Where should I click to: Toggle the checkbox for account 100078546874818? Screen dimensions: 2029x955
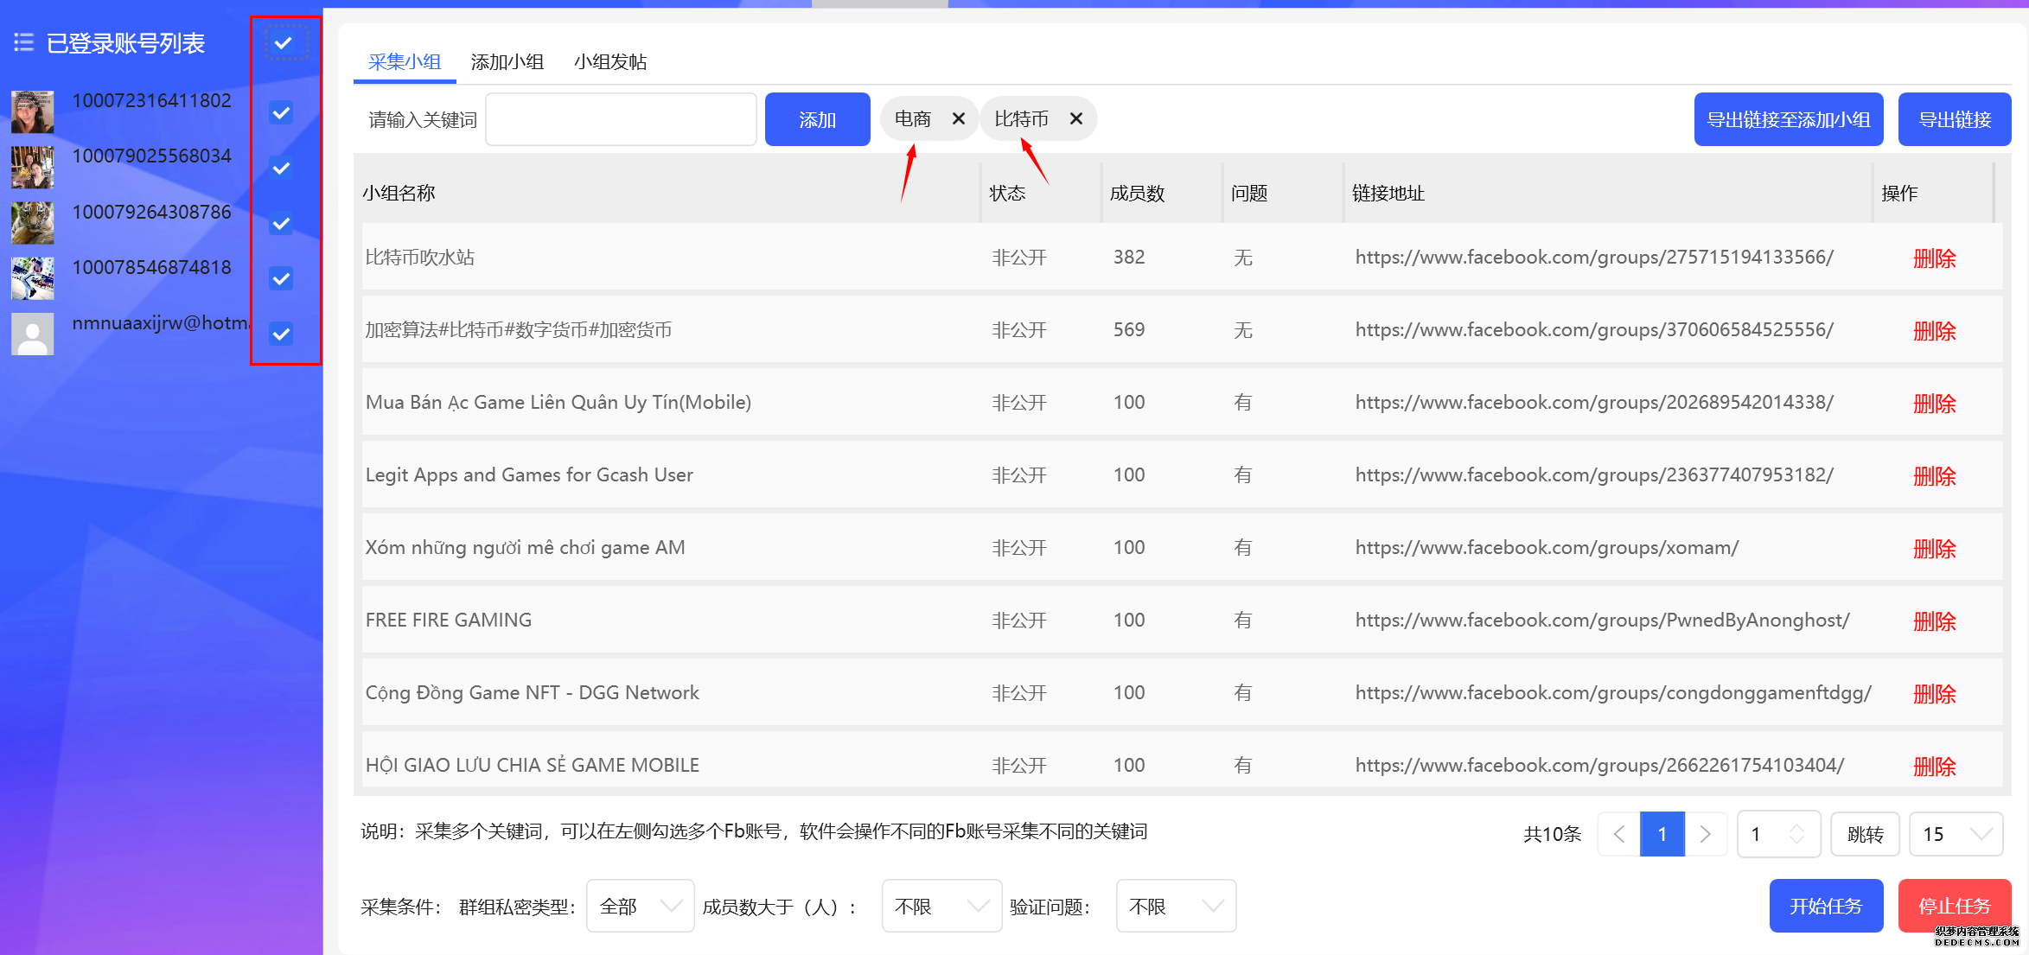(x=280, y=278)
